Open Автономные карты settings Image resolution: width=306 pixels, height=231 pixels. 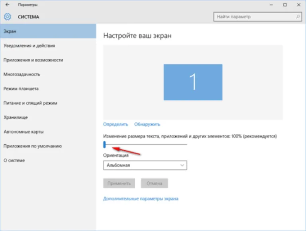[48, 132]
